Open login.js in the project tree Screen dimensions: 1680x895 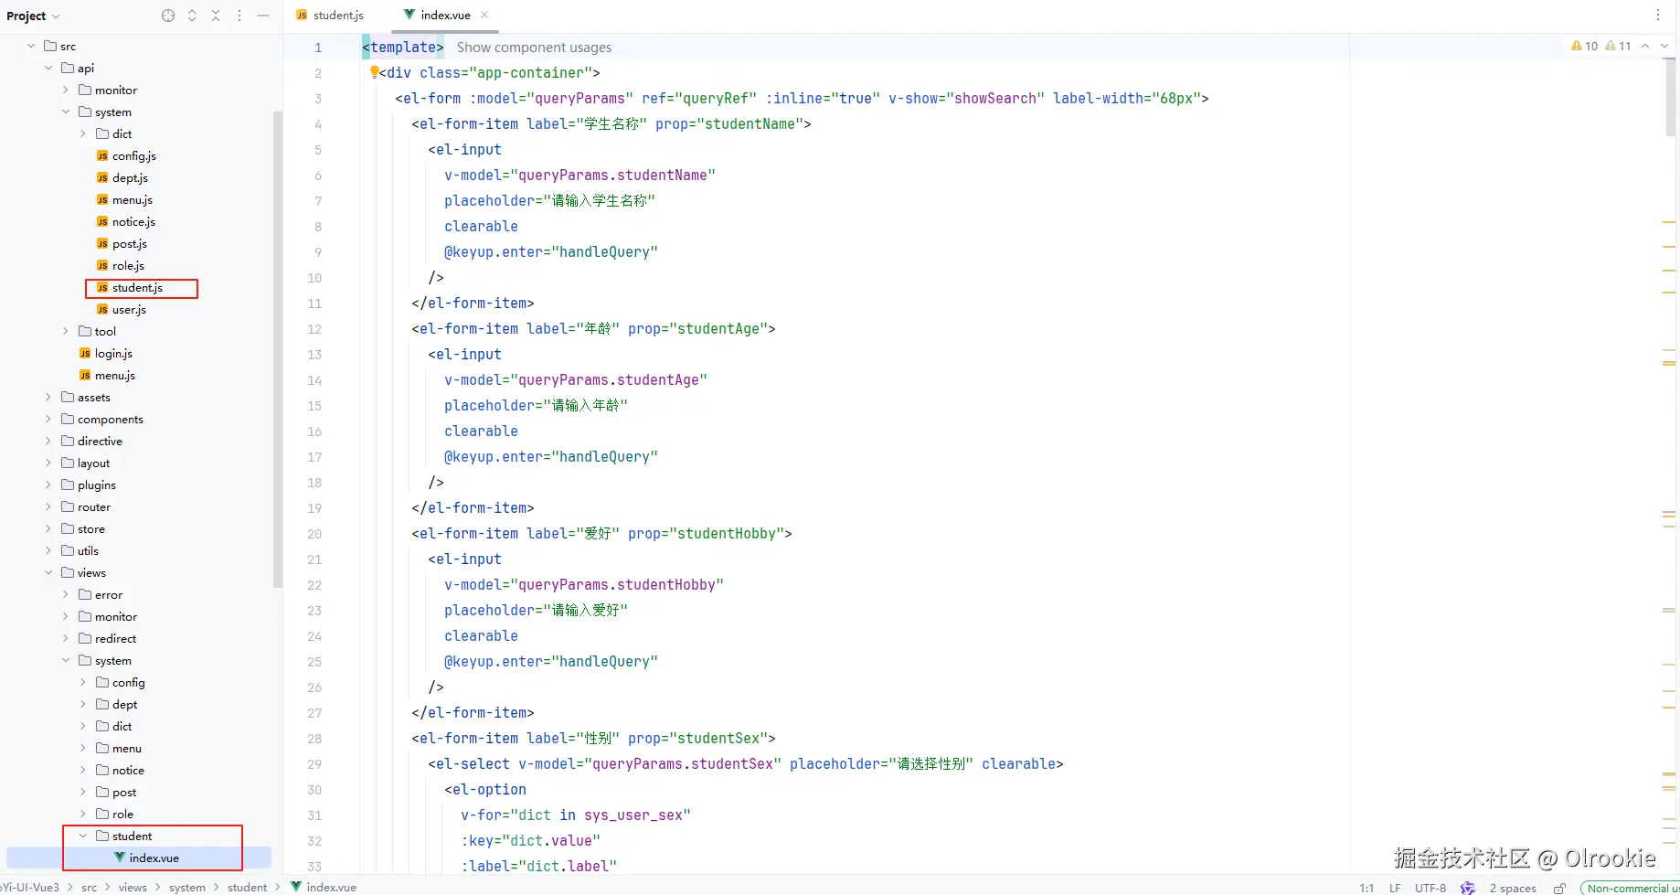point(105,353)
